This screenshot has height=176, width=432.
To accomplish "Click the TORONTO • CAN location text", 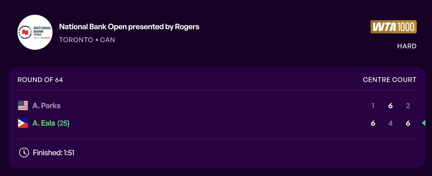I will click(x=87, y=40).
